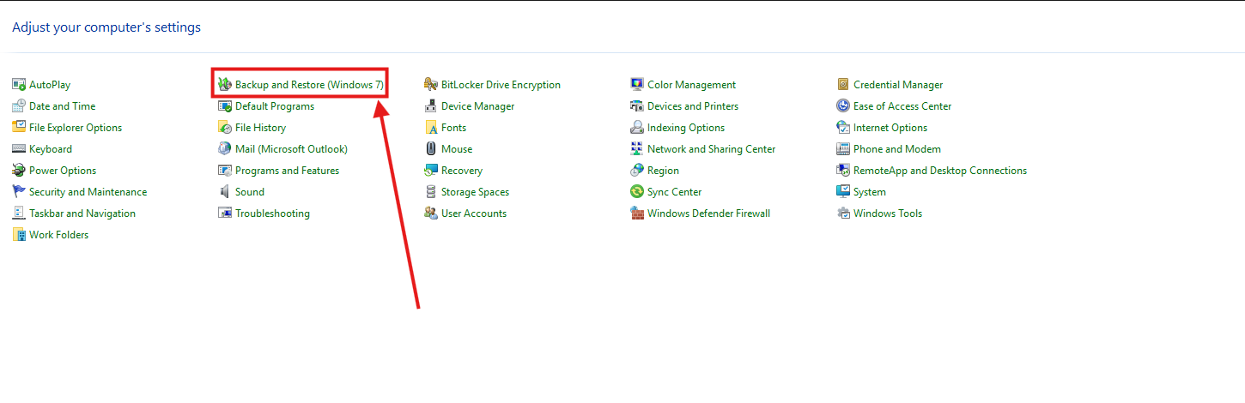Open the BitLocker Drive Encryption icon

tap(431, 85)
